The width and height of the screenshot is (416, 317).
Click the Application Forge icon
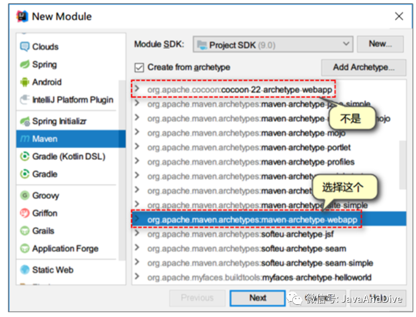pyautogui.click(x=25, y=248)
